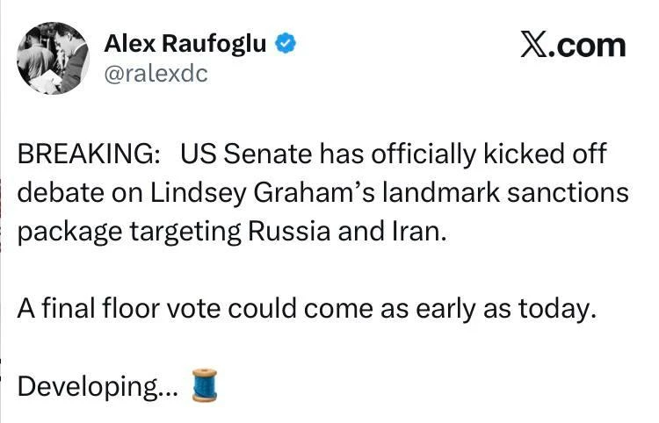Click the word "today." in the post
Viewport: 659px width, 423px height.
coord(557,309)
